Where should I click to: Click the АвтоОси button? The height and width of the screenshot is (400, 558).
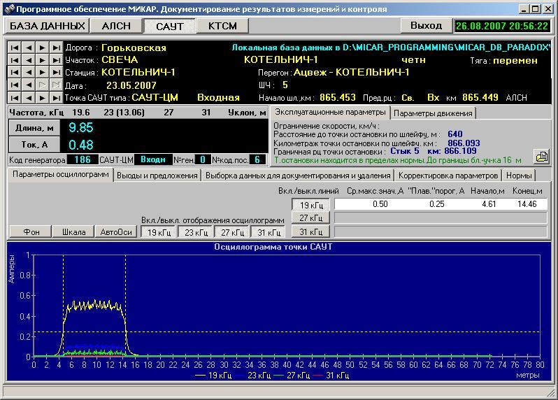115,232
